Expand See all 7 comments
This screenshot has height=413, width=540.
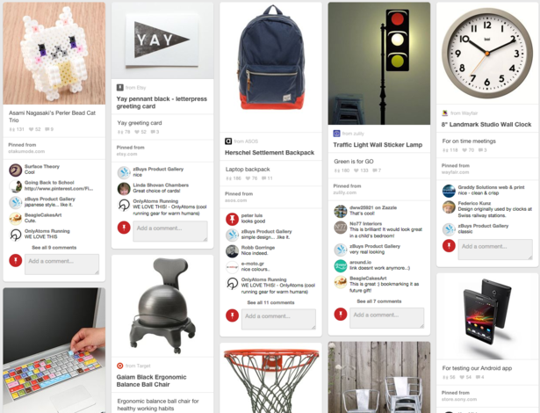point(379,301)
